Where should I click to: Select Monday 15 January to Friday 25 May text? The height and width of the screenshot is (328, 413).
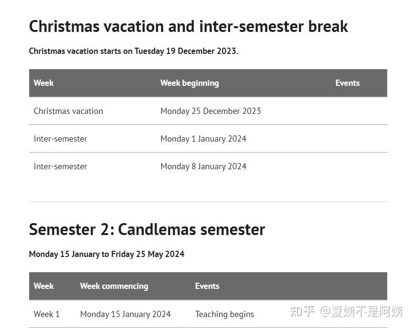[106, 254]
